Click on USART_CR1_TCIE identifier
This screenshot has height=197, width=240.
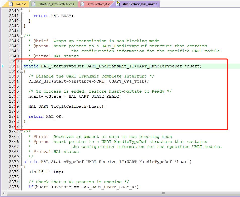click(x=127, y=81)
